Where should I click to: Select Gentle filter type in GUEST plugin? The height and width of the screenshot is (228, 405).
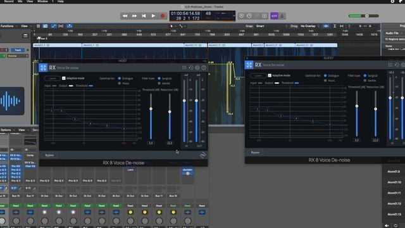point(365,80)
